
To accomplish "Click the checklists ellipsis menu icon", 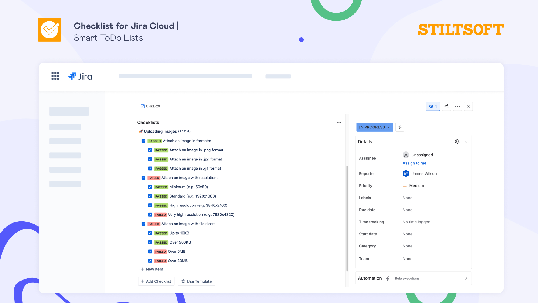I will (339, 123).
